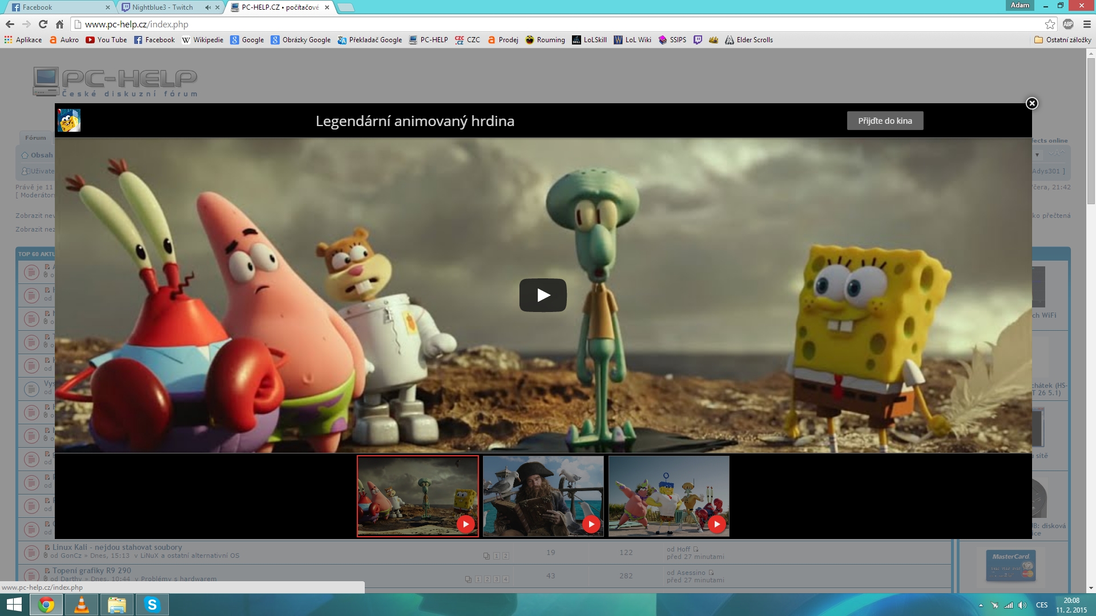
Task: Select the pirate video thumbnail
Action: [x=543, y=496]
